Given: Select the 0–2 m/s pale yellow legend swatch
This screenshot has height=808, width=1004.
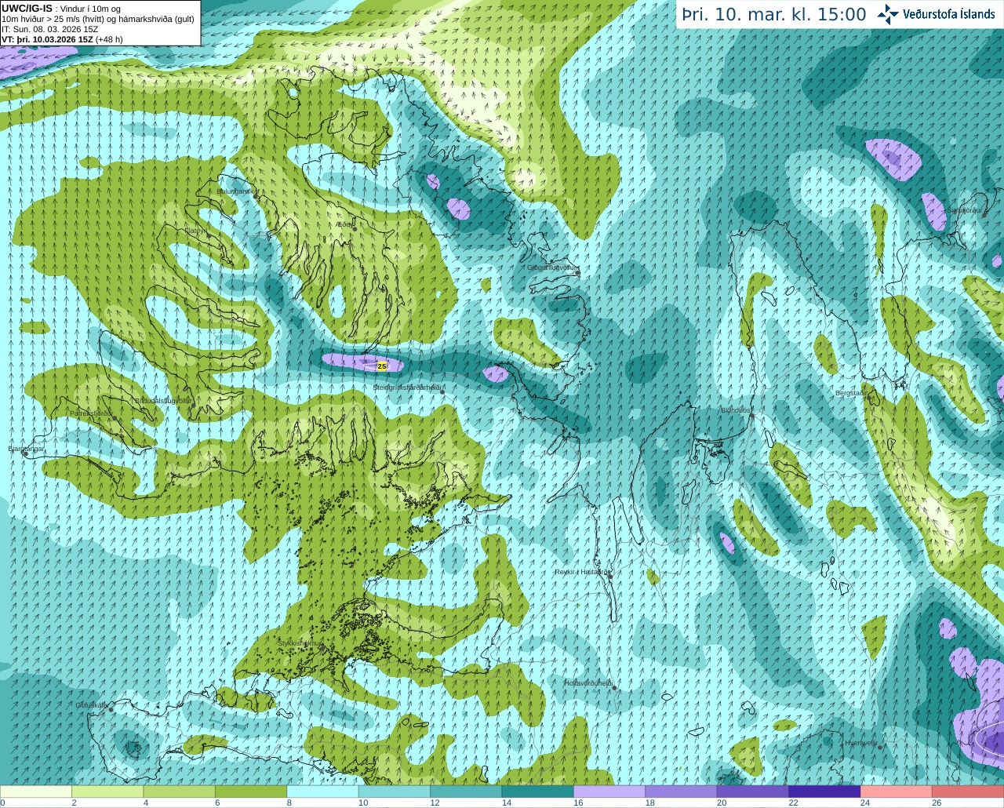Looking at the screenshot, I should [36, 792].
